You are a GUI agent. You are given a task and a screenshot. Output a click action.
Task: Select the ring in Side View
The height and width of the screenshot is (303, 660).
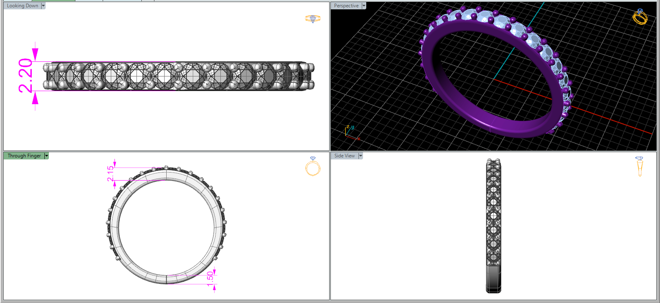493,226
